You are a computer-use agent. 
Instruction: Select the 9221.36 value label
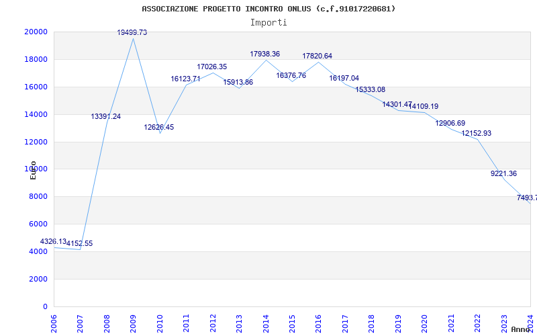click(x=503, y=173)
